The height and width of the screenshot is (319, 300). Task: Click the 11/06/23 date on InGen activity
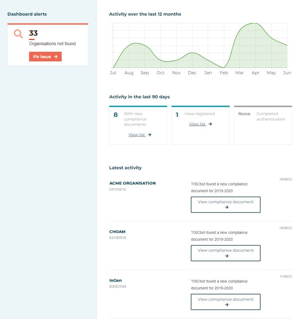click(285, 276)
